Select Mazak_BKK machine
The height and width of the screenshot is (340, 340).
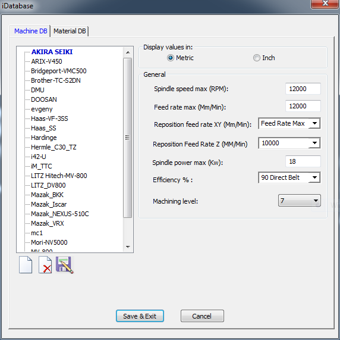click(x=48, y=195)
